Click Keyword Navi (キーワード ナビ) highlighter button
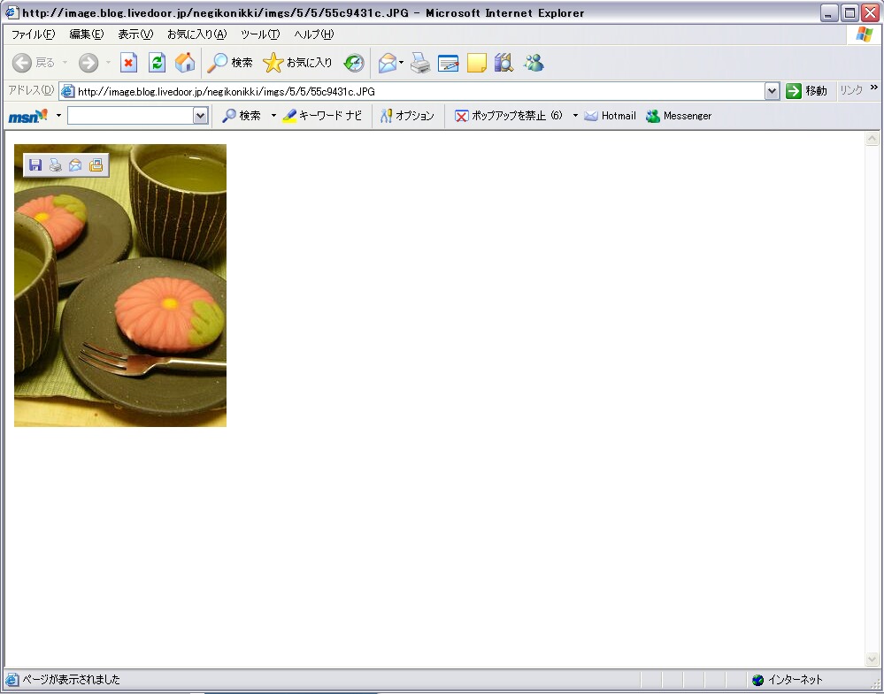 pos(322,116)
